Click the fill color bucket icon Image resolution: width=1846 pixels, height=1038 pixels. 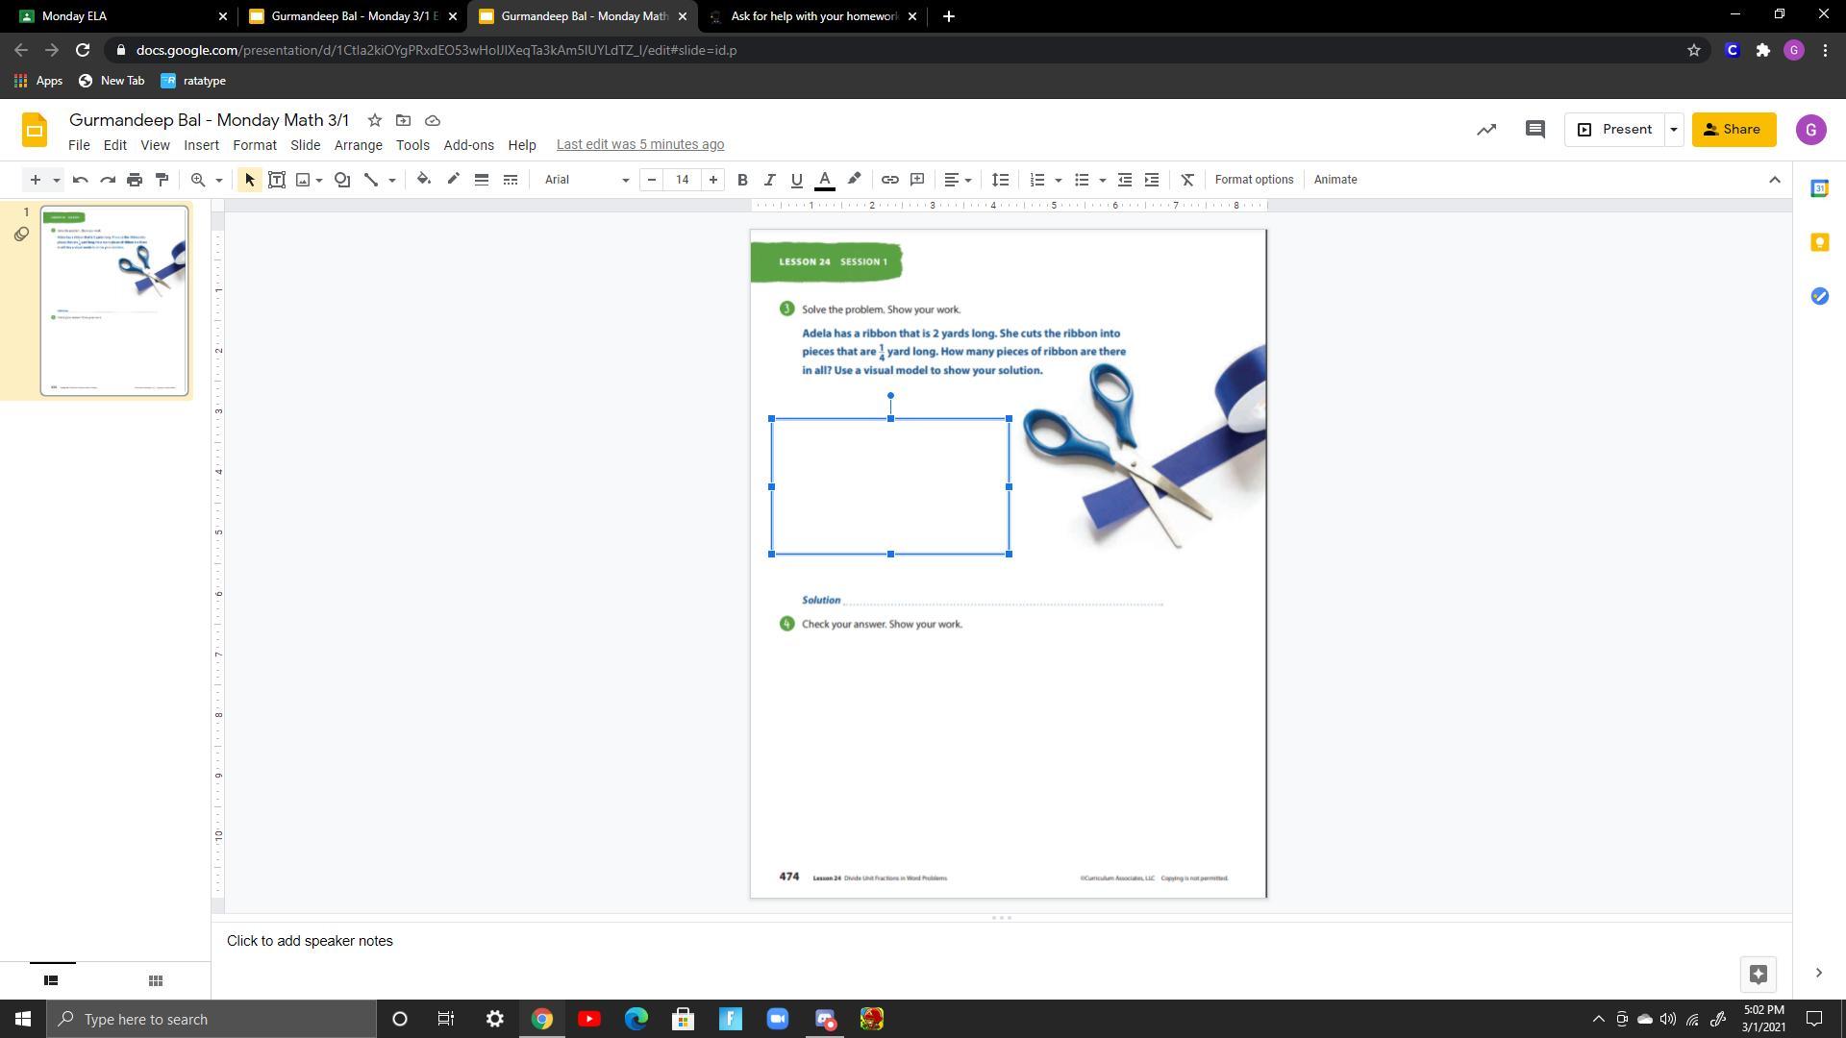tap(423, 180)
